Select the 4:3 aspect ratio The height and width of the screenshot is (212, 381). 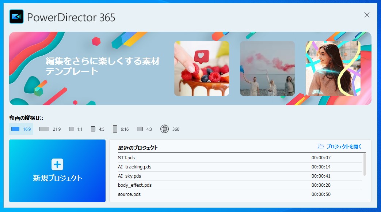[144, 129]
